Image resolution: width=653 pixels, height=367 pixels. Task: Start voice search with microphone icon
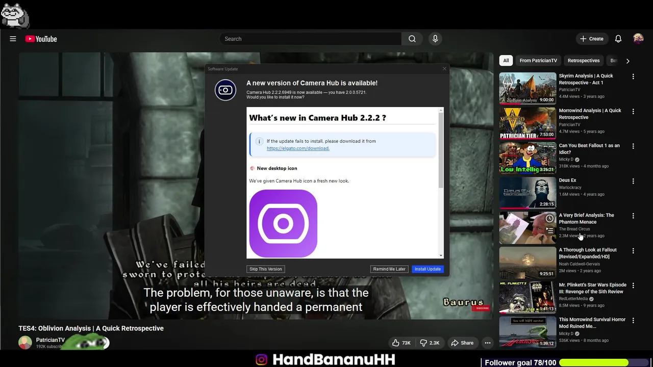point(435,39)
